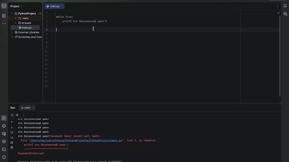This screenshot has height=162, width=289.
Task: Open the Problems tool window
Action: pyautogui.click(x=4, y=157)
